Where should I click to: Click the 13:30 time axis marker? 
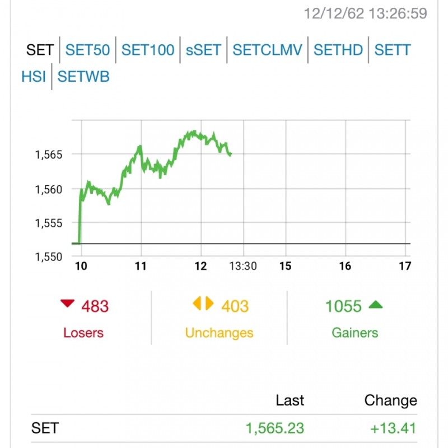pyautogui.click(x=243, y=267)
